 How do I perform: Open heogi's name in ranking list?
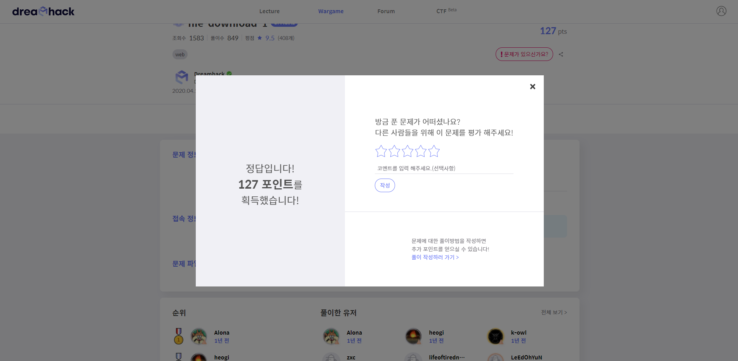click(222, 358)
